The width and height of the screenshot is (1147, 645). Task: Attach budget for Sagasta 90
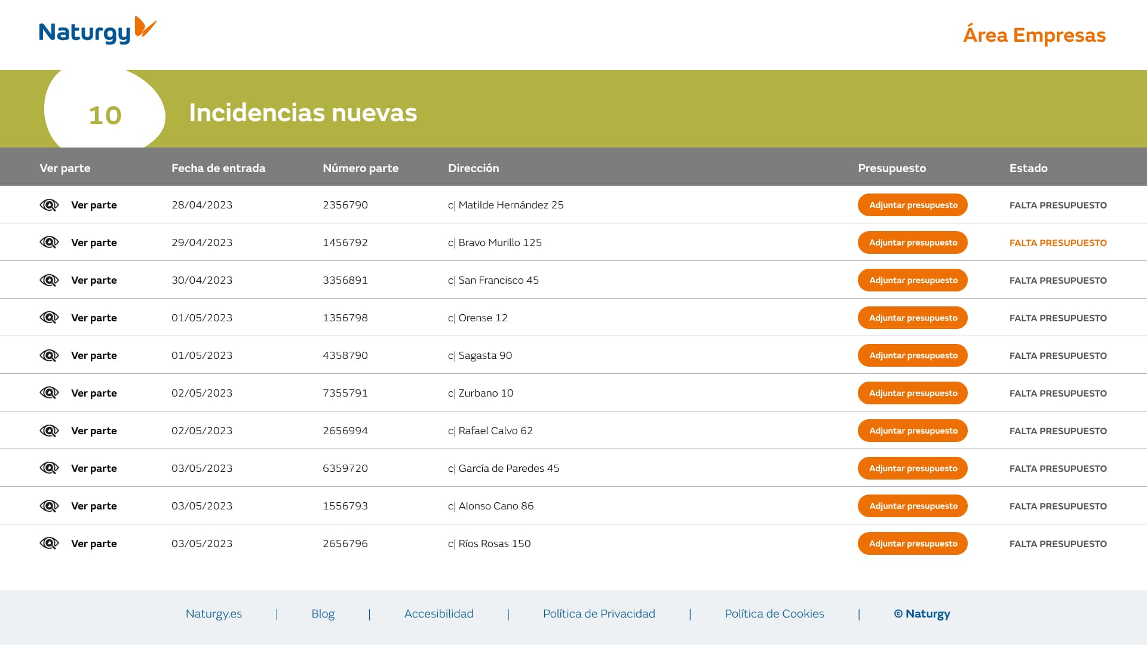click(912, 355)
